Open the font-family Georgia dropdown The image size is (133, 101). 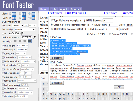click(x=25, y=29)
